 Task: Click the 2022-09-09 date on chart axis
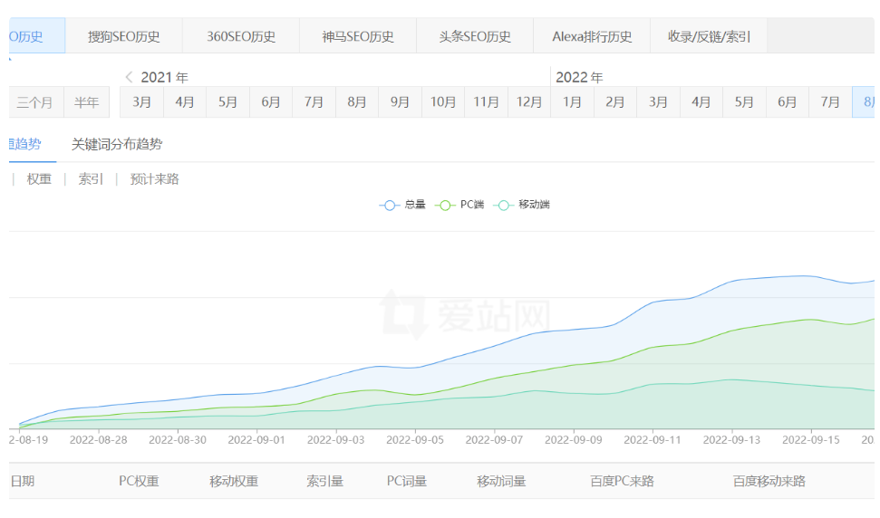(x=575, y=440)
